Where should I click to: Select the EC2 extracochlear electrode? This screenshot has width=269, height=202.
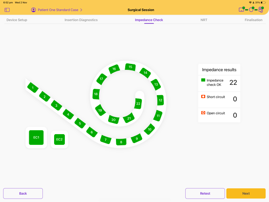(x=59, y=140)
